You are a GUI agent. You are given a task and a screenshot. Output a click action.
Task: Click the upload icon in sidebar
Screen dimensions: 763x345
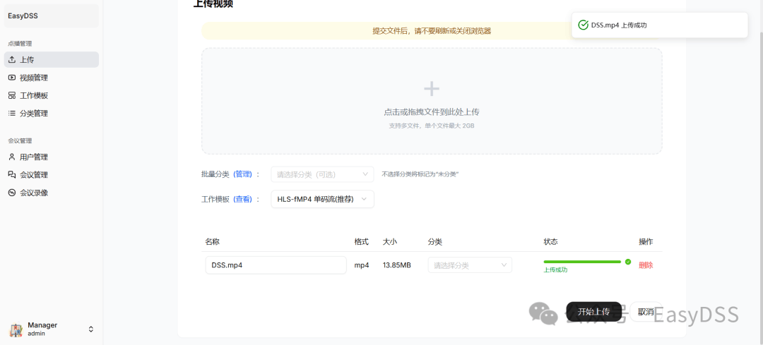pos(12,60)
